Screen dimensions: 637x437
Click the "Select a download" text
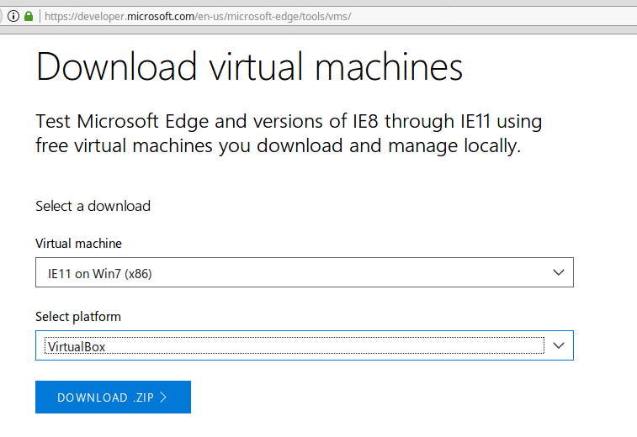pyautogui.click(x=93, y=206)
